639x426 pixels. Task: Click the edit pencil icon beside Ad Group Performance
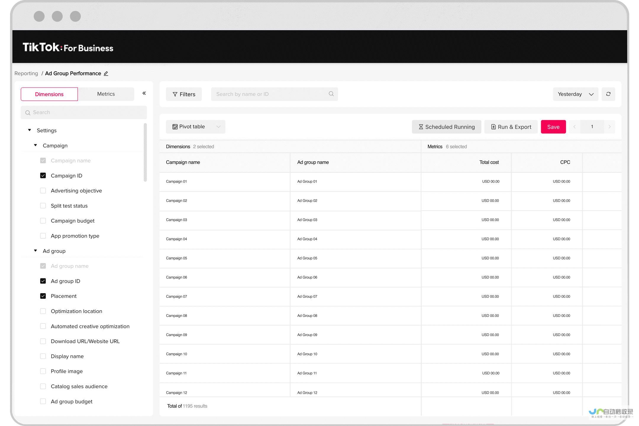[x=106, y=74]
